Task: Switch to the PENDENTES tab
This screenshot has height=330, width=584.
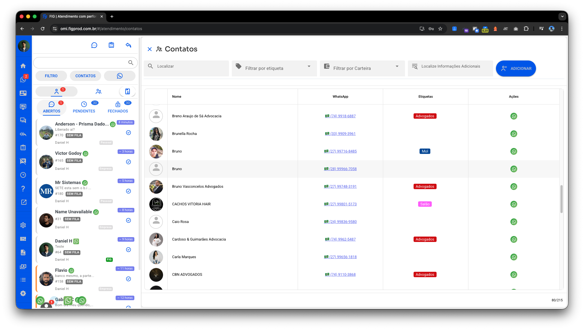Action: point(84,107)
